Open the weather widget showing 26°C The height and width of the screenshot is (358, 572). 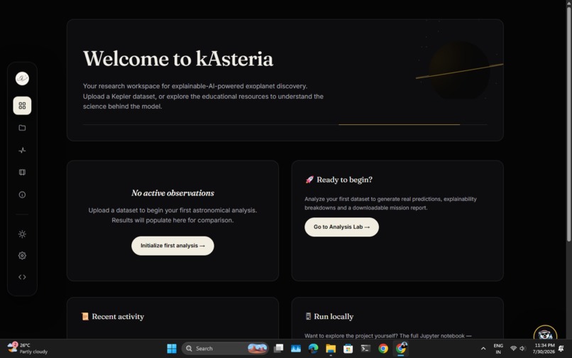pyautogui.click(x=28, y=349)
